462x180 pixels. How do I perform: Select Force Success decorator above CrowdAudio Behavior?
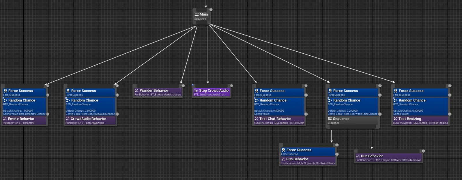(x=90, y=92)
